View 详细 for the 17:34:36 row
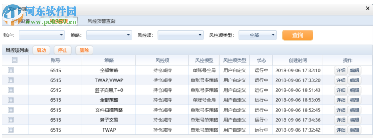The width and height of the screenshot is (377, 138). pos(341,120)
